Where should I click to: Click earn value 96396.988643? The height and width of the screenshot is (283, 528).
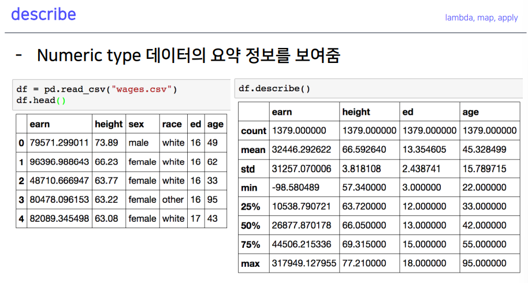tap(59, 162)
